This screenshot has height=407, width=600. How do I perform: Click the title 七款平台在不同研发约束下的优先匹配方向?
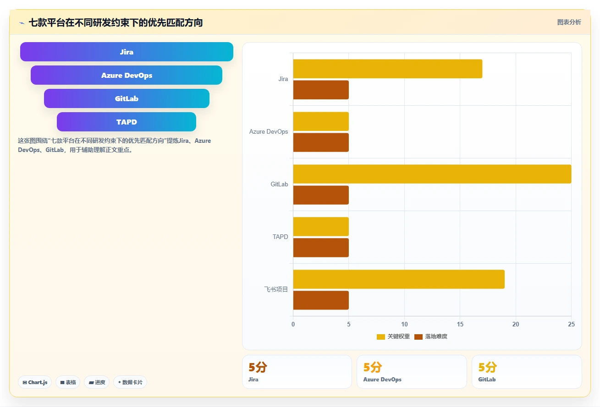(116, 22)
